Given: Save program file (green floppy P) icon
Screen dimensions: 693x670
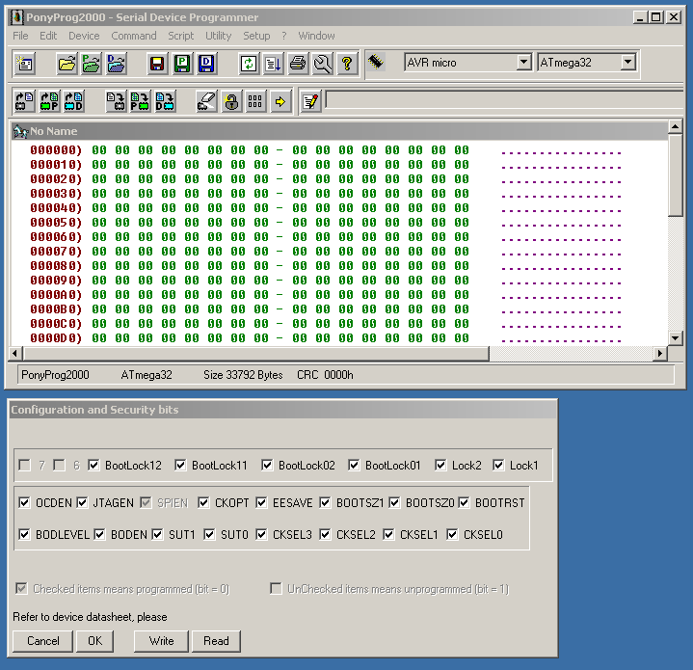Looking at the screenshot, I should point(181,64).
